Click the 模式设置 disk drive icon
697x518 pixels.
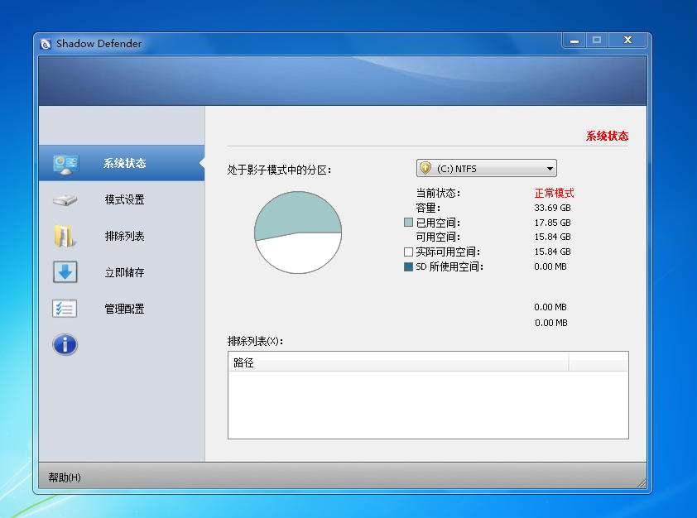coord(65,200)
